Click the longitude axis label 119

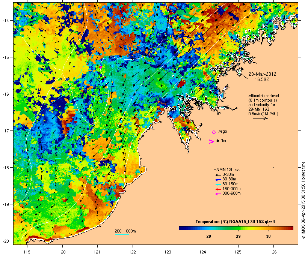point(27,252)
